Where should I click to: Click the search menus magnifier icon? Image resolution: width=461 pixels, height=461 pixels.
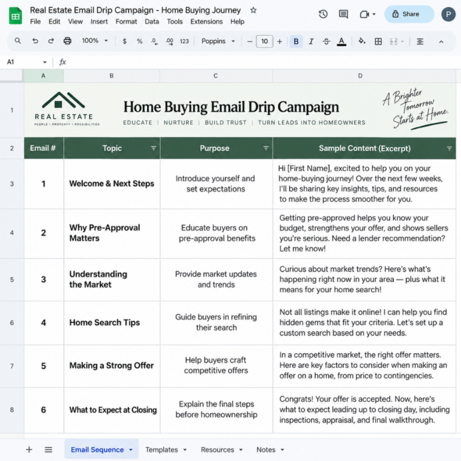(17, 41)
